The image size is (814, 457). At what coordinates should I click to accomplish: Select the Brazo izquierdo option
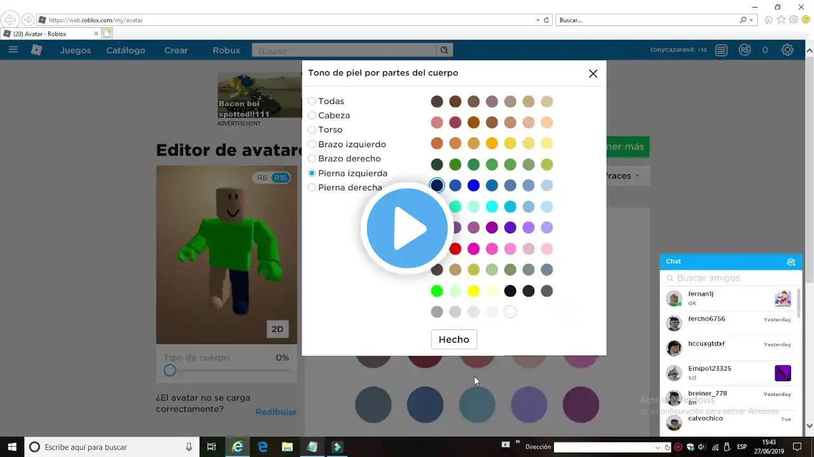(312, 145)
